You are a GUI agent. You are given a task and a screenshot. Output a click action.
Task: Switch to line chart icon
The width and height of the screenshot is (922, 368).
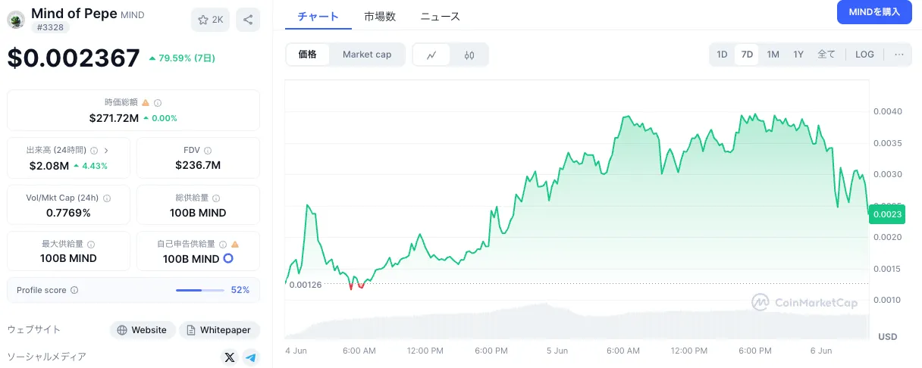click(432, 55)
